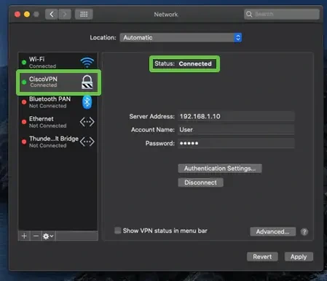
Task: Click the Bluetooth PAN icon
Action: pos(87,102)
